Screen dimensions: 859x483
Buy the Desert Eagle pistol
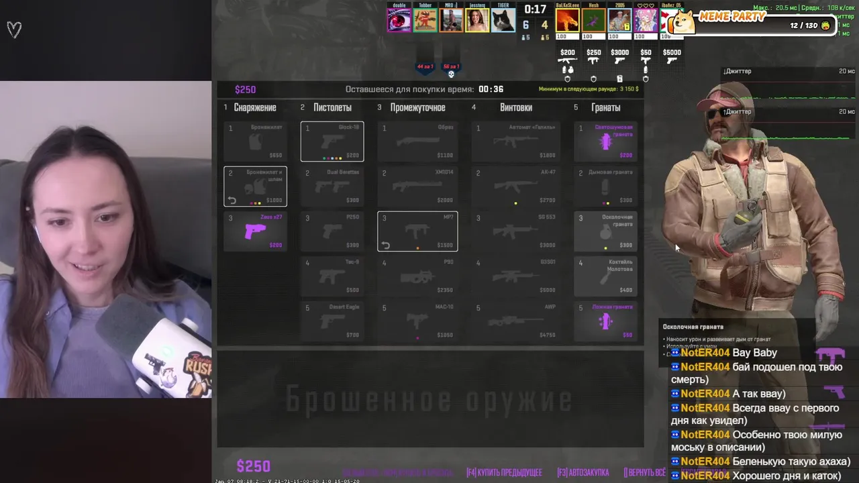[332, 321]
